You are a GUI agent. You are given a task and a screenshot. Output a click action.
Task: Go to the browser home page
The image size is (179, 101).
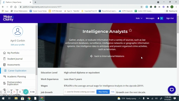click(15, 7)
